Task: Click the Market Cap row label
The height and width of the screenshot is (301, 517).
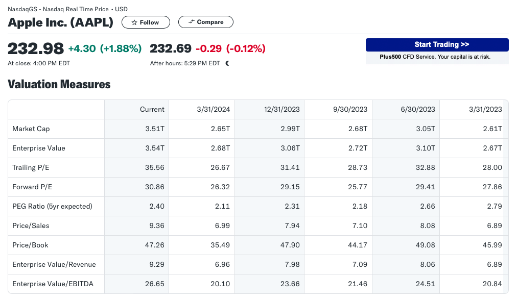Action: [x=31, y=129]
